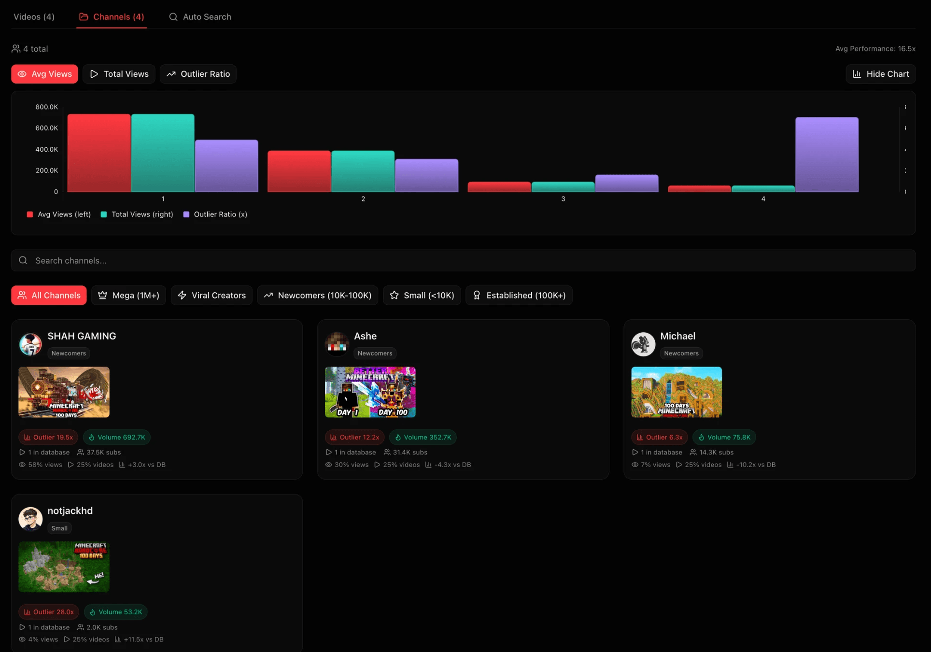Click Michael channel avatar icon
The width and height of the screenshot is (931, 652).
643,344
